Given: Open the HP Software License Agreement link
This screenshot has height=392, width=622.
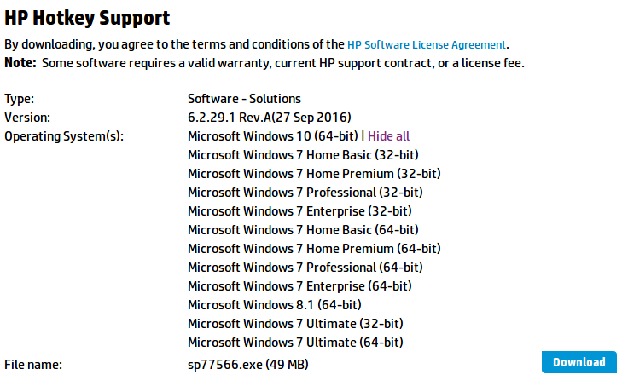Looking at the screenshot, I should coord(427,44).
